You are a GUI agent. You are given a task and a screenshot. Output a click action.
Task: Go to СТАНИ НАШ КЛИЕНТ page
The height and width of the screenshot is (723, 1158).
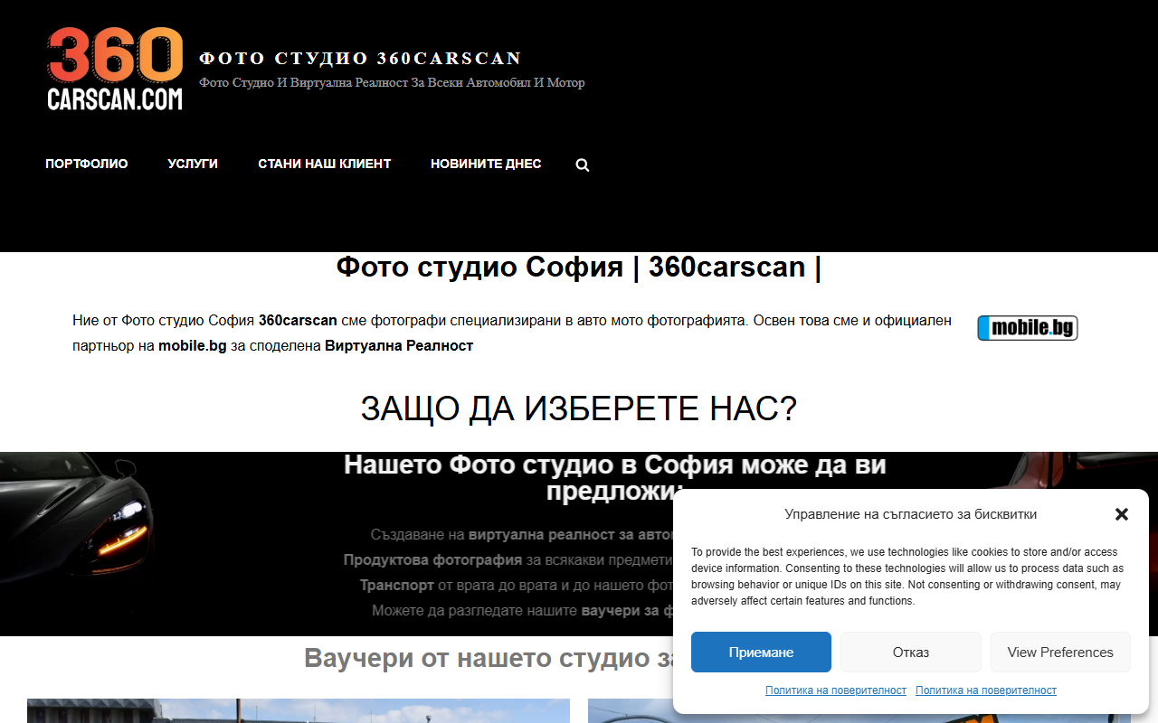(x=325, y=164)
